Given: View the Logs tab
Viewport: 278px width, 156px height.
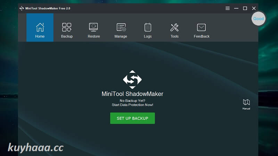Looking at the screenshot, I should coord(148,30).
